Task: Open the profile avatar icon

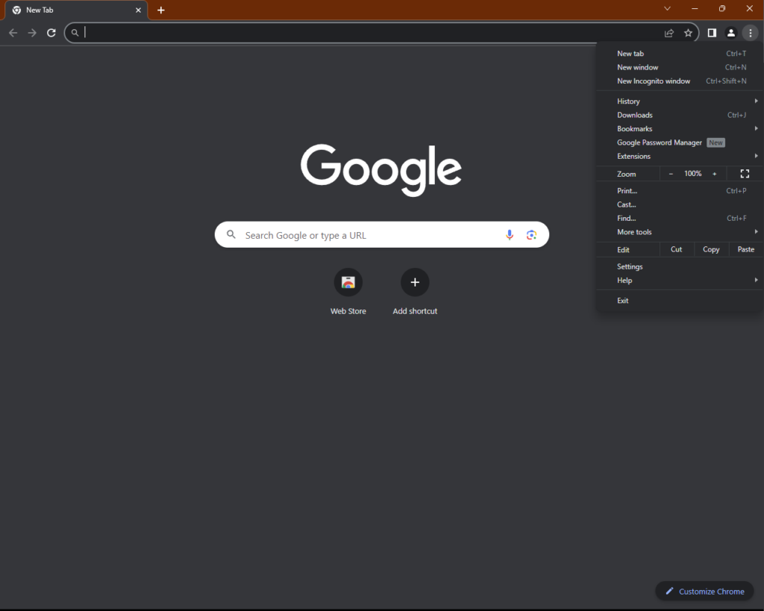Action: pos(731,33)
